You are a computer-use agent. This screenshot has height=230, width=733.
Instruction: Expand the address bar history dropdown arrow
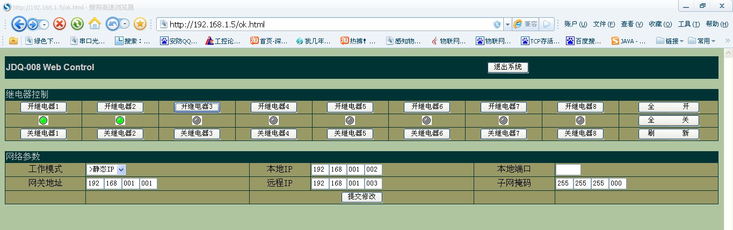click(506, 24)
